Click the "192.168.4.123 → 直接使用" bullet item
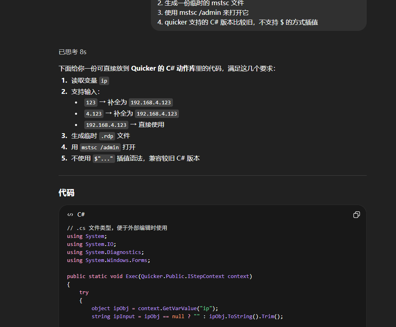 (x=125, y=125)
